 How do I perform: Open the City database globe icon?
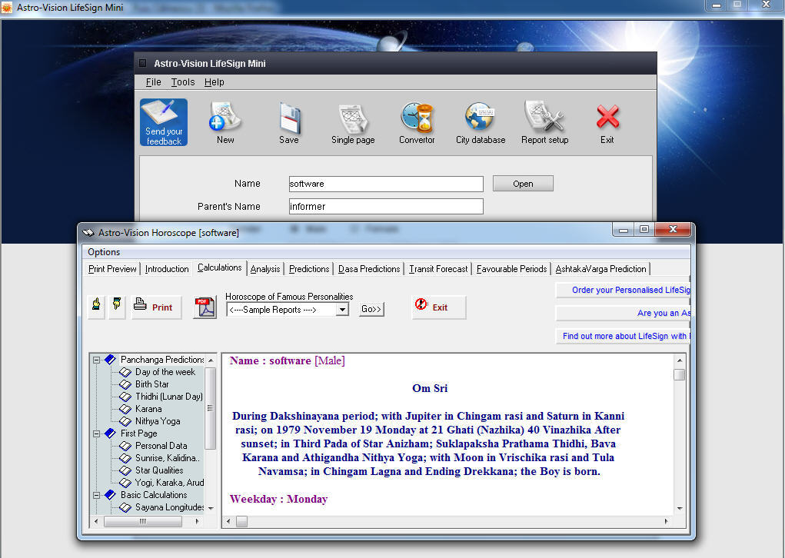pyautogui.click(x=481, y=121)
